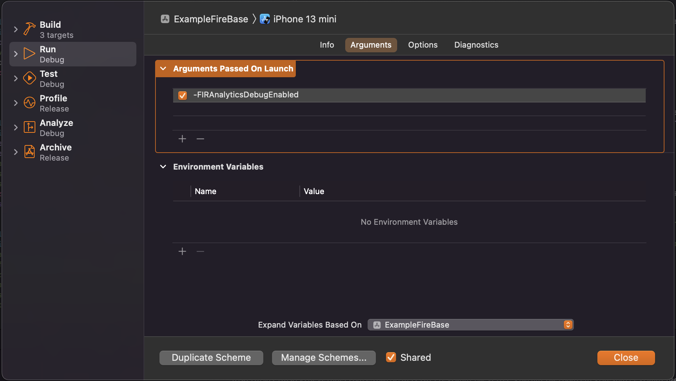This screenshot has width=676, height=381.
Task: Click the Manage Schemes... button
Action: click(x=324, y=358)
